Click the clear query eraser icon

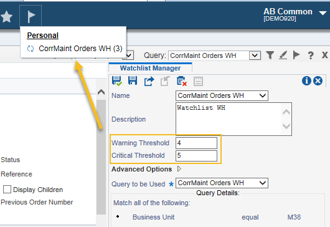coord(283,56)
